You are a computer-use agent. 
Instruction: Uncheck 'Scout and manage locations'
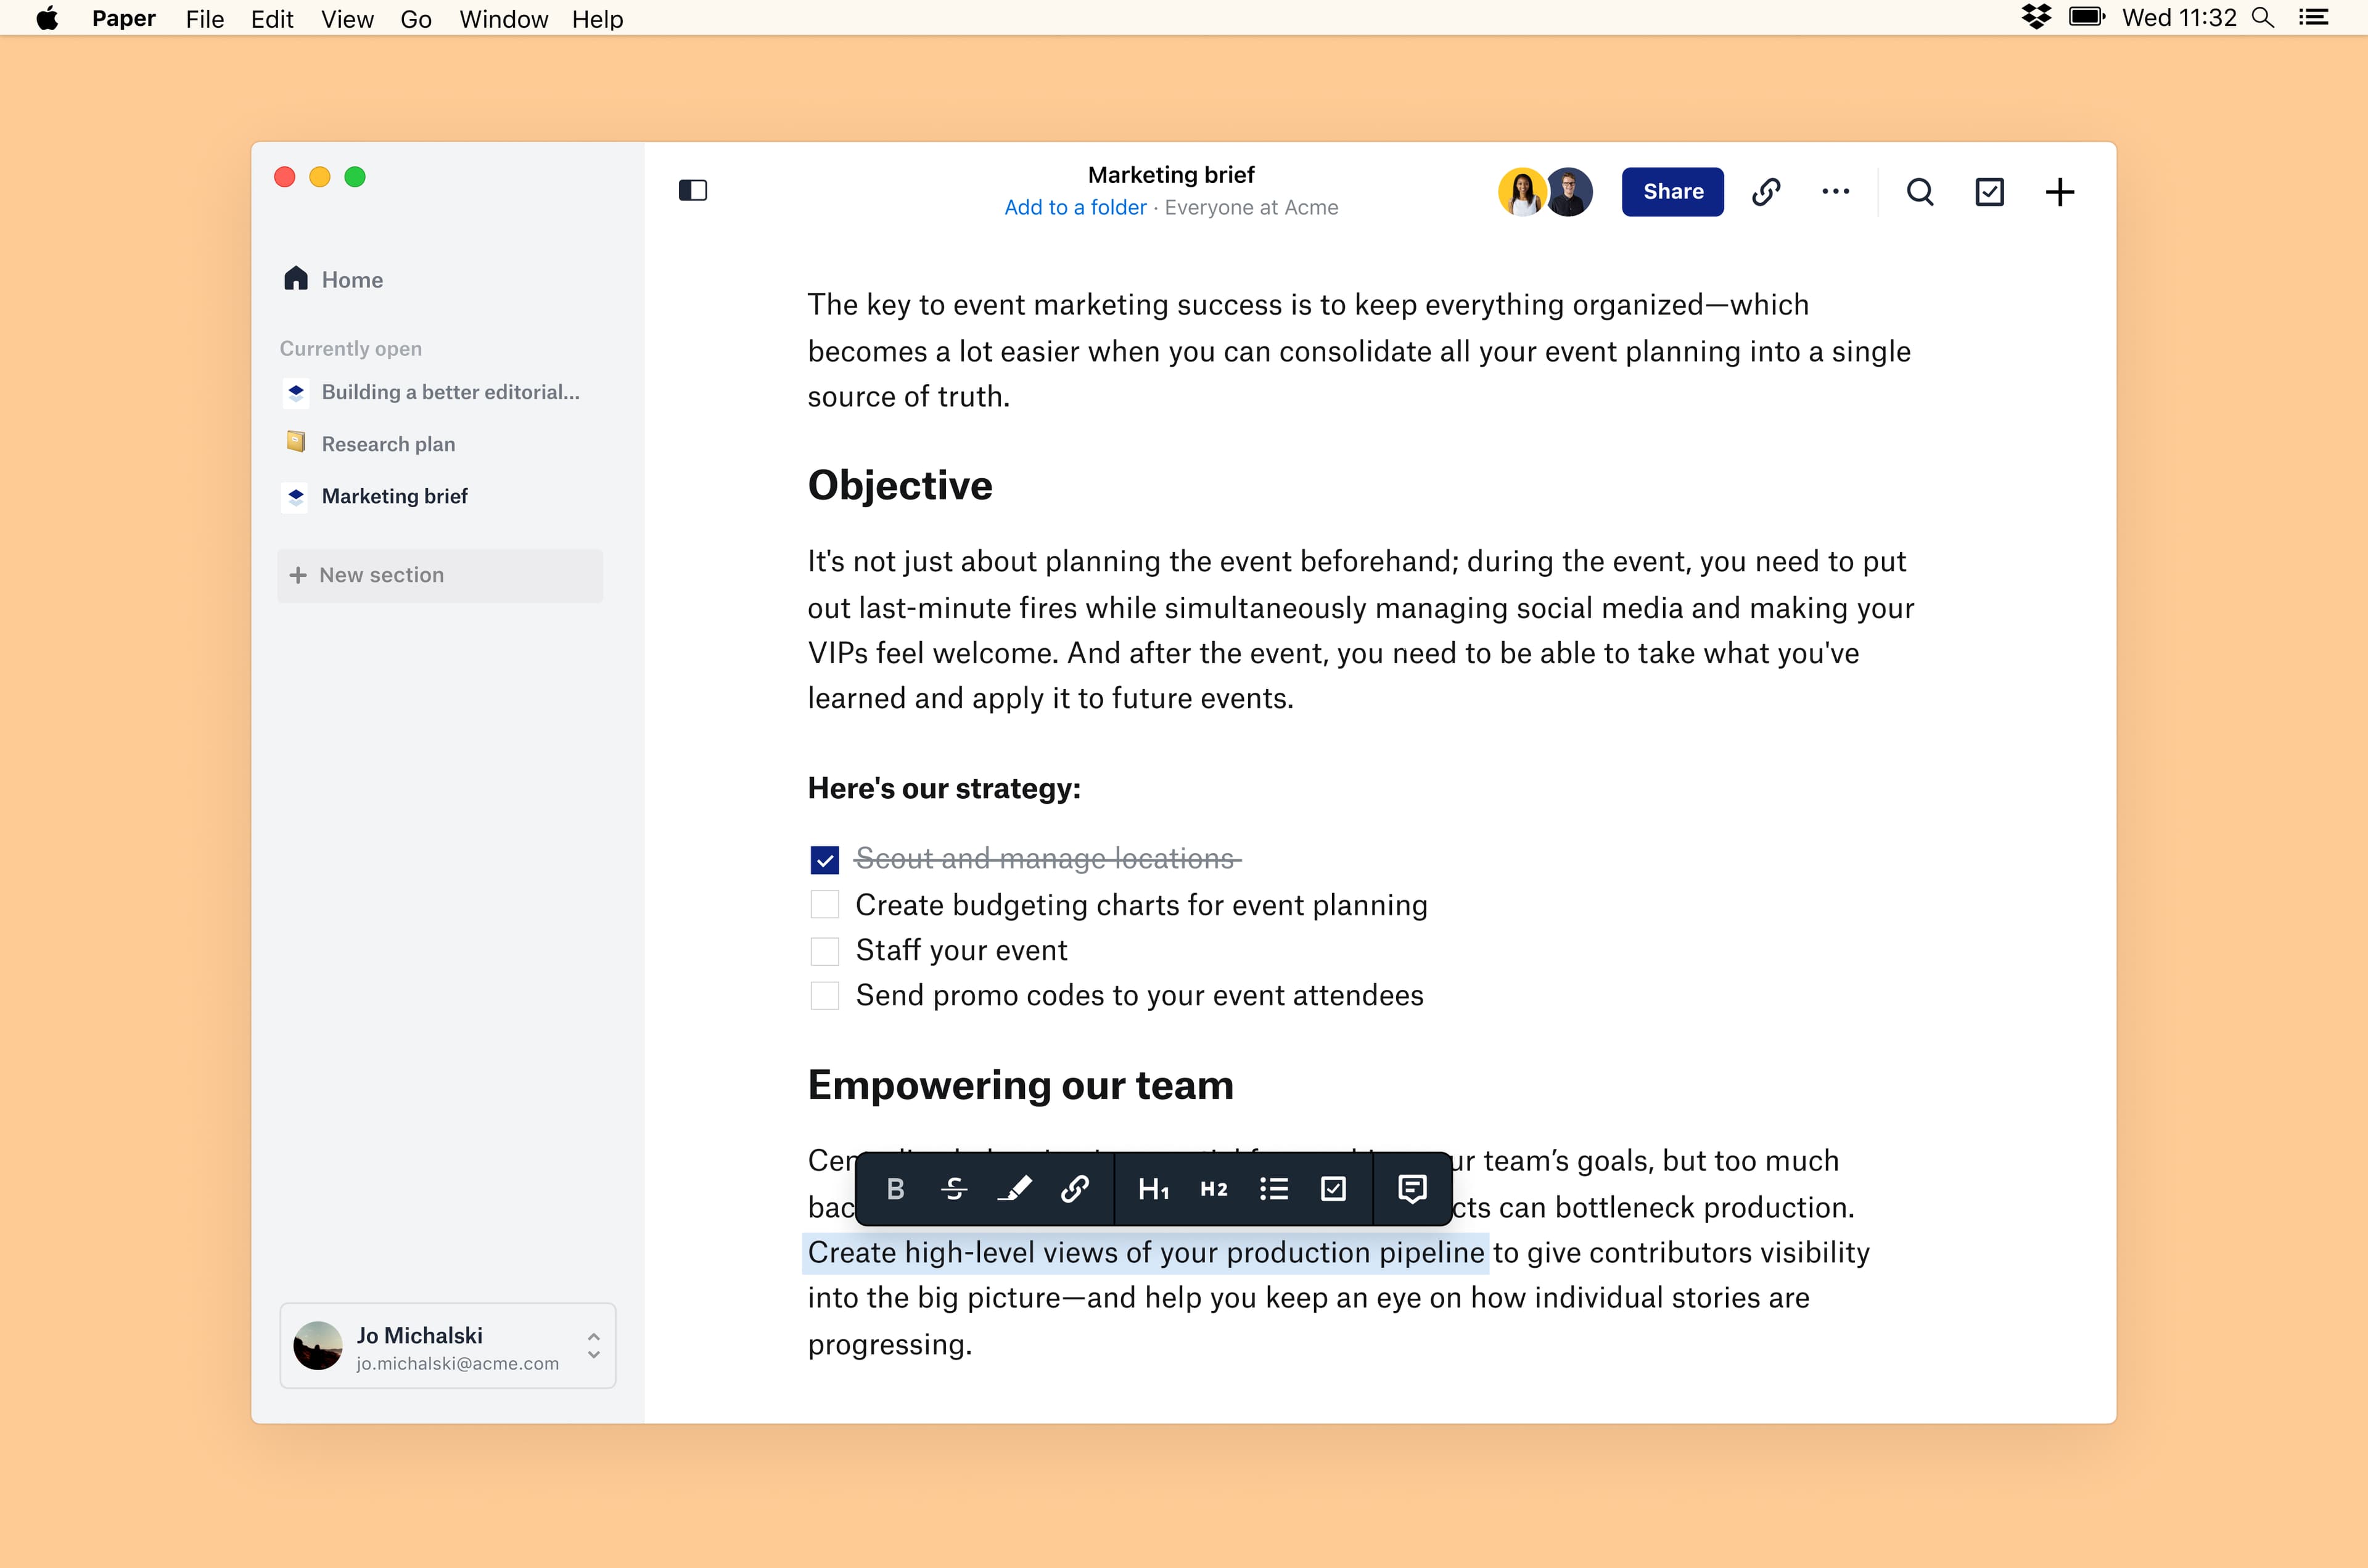[x=824, y=859]
